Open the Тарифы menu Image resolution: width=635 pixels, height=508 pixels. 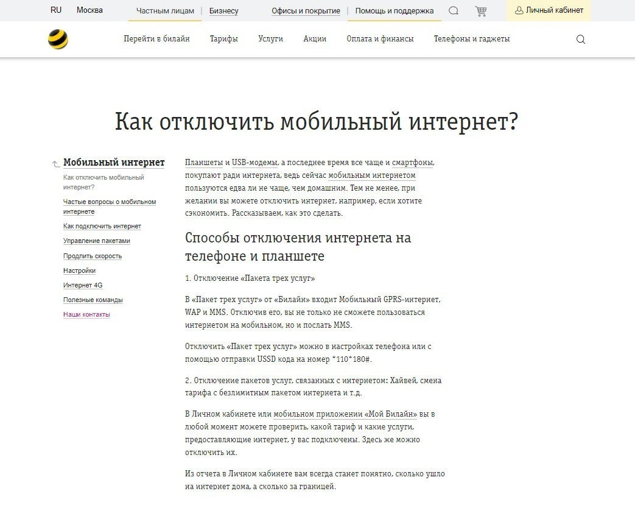coord(225,38)
